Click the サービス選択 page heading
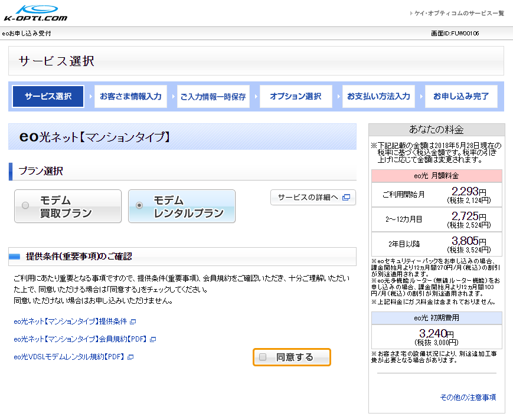Image resolution: width=513 pixels, height=420 pixels. (x=57, y=61)
